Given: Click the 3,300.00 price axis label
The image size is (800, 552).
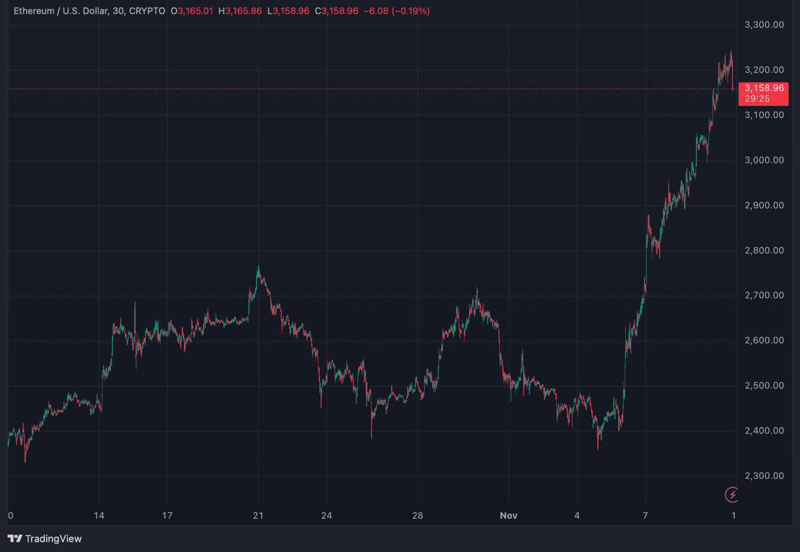Looking at the screenshot, I should 764,25.
